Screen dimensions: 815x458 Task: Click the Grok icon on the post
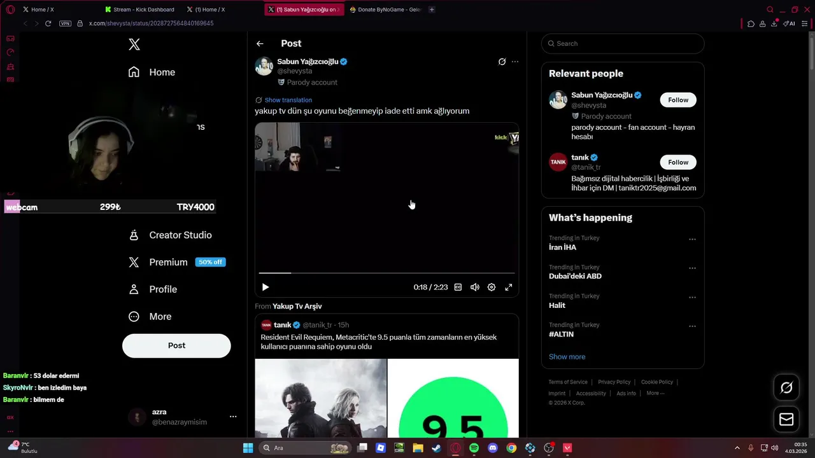[502, 62]
